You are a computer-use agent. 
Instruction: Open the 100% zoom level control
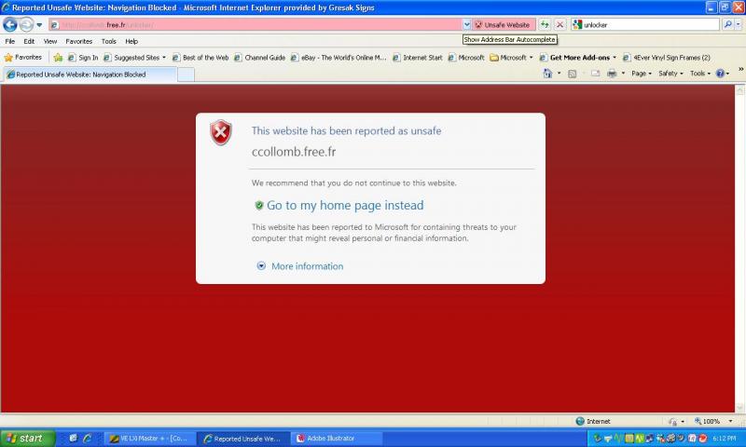point(712,421)
